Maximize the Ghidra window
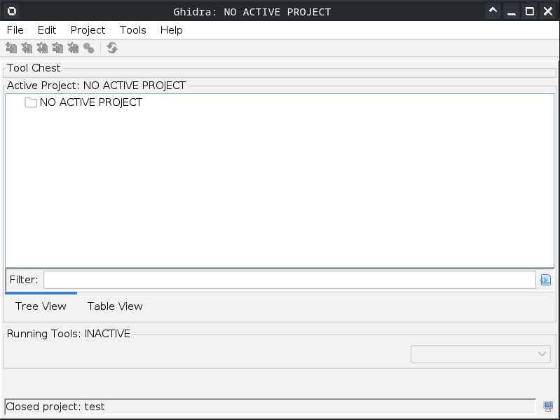Screen dimensions: 560x420 pyautogui.click(x=530, y=11)
